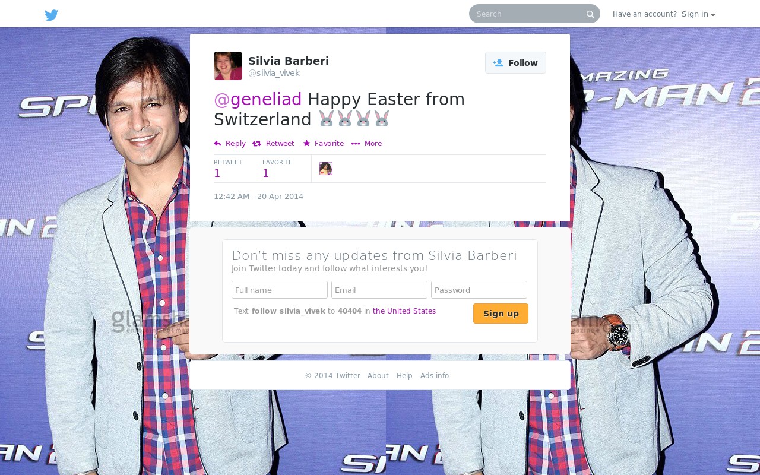The height and width of the screenshot is (475, 760).
Task: View the favorite count
Action: [x=266, y=173]
